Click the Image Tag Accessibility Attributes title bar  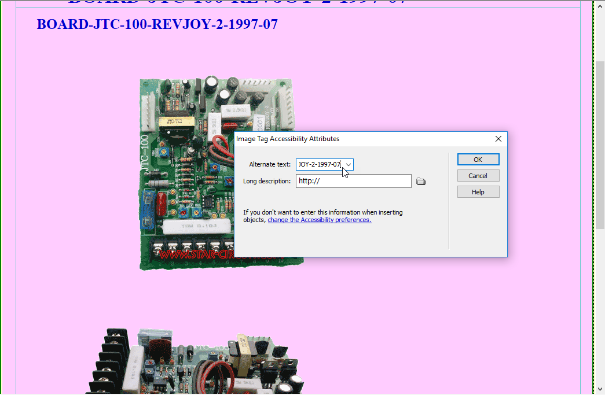coord(362,139)
